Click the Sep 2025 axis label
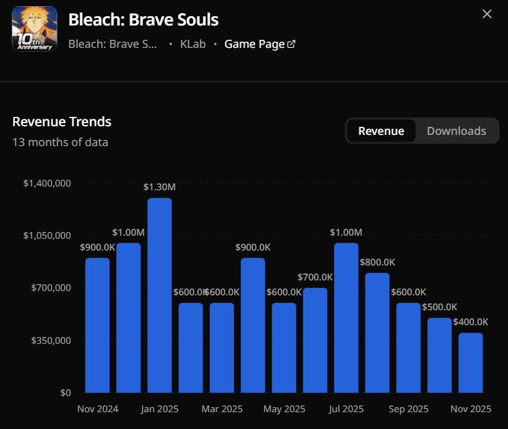The height and width of the screenshot is (429, 508). (408, 409)
